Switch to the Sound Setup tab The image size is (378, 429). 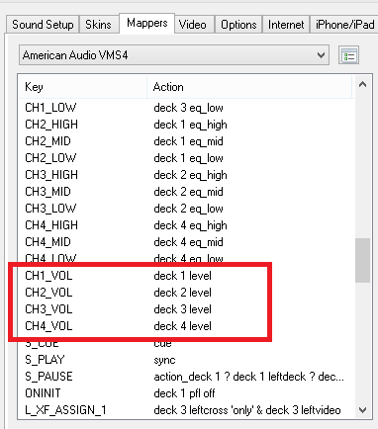(x=43, y=25)
